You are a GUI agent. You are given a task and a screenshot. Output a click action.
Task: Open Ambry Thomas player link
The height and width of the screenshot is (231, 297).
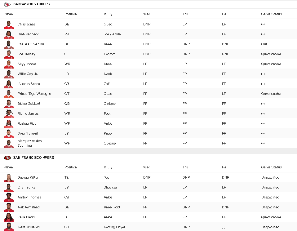click(29, 197)
